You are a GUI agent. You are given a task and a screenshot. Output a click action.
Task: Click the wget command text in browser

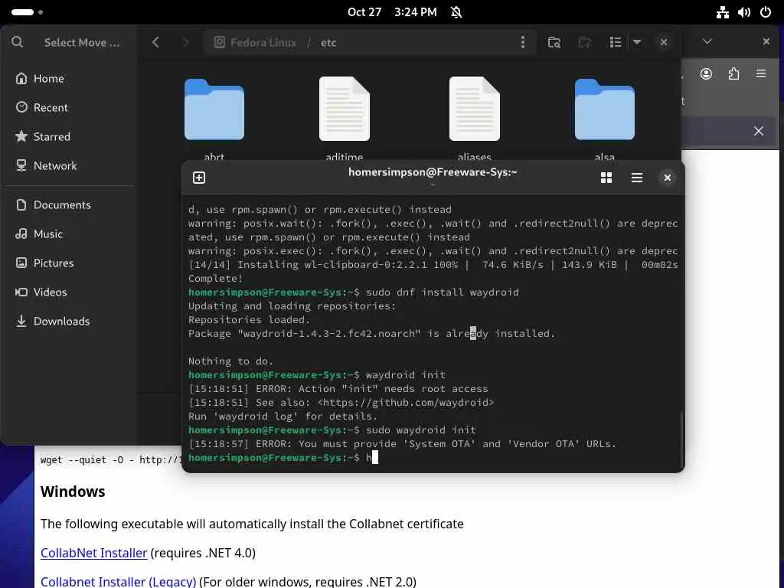pos(111,460)
